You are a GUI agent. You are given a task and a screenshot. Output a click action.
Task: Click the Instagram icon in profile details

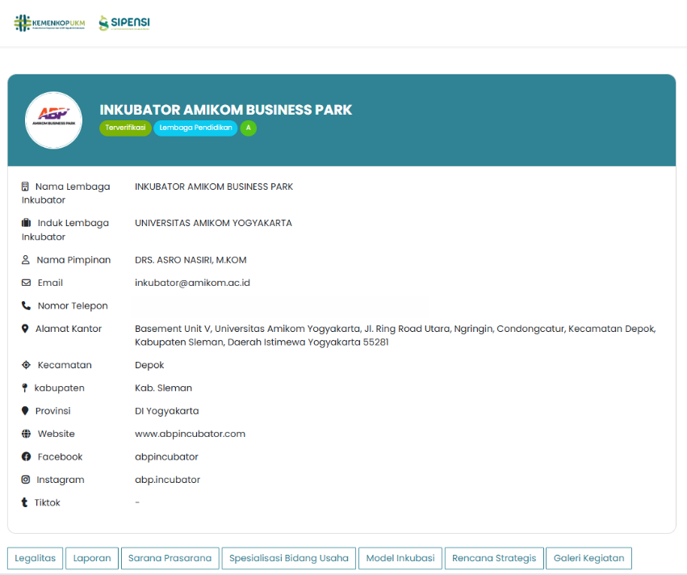point(26,480)
